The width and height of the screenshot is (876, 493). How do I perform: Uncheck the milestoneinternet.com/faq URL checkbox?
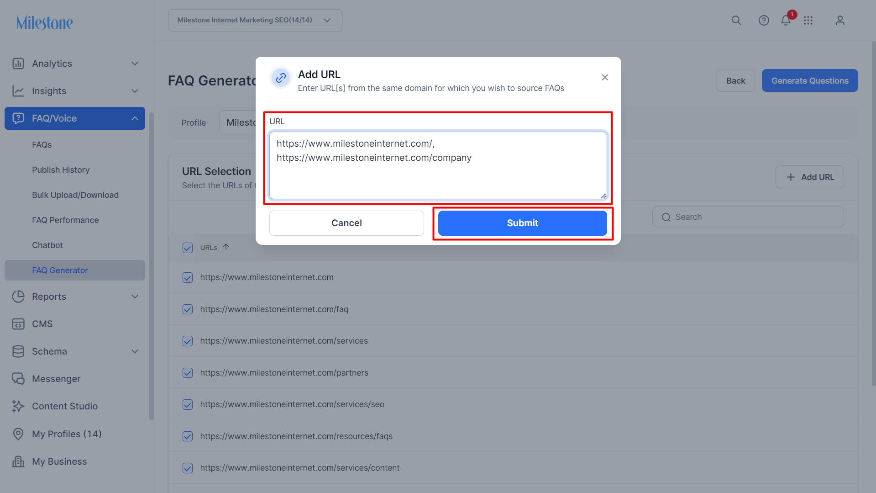tap(188, 309)
